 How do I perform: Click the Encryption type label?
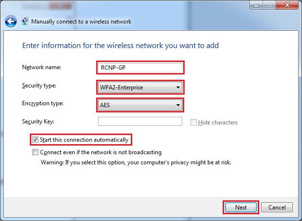tap(43, 104)
